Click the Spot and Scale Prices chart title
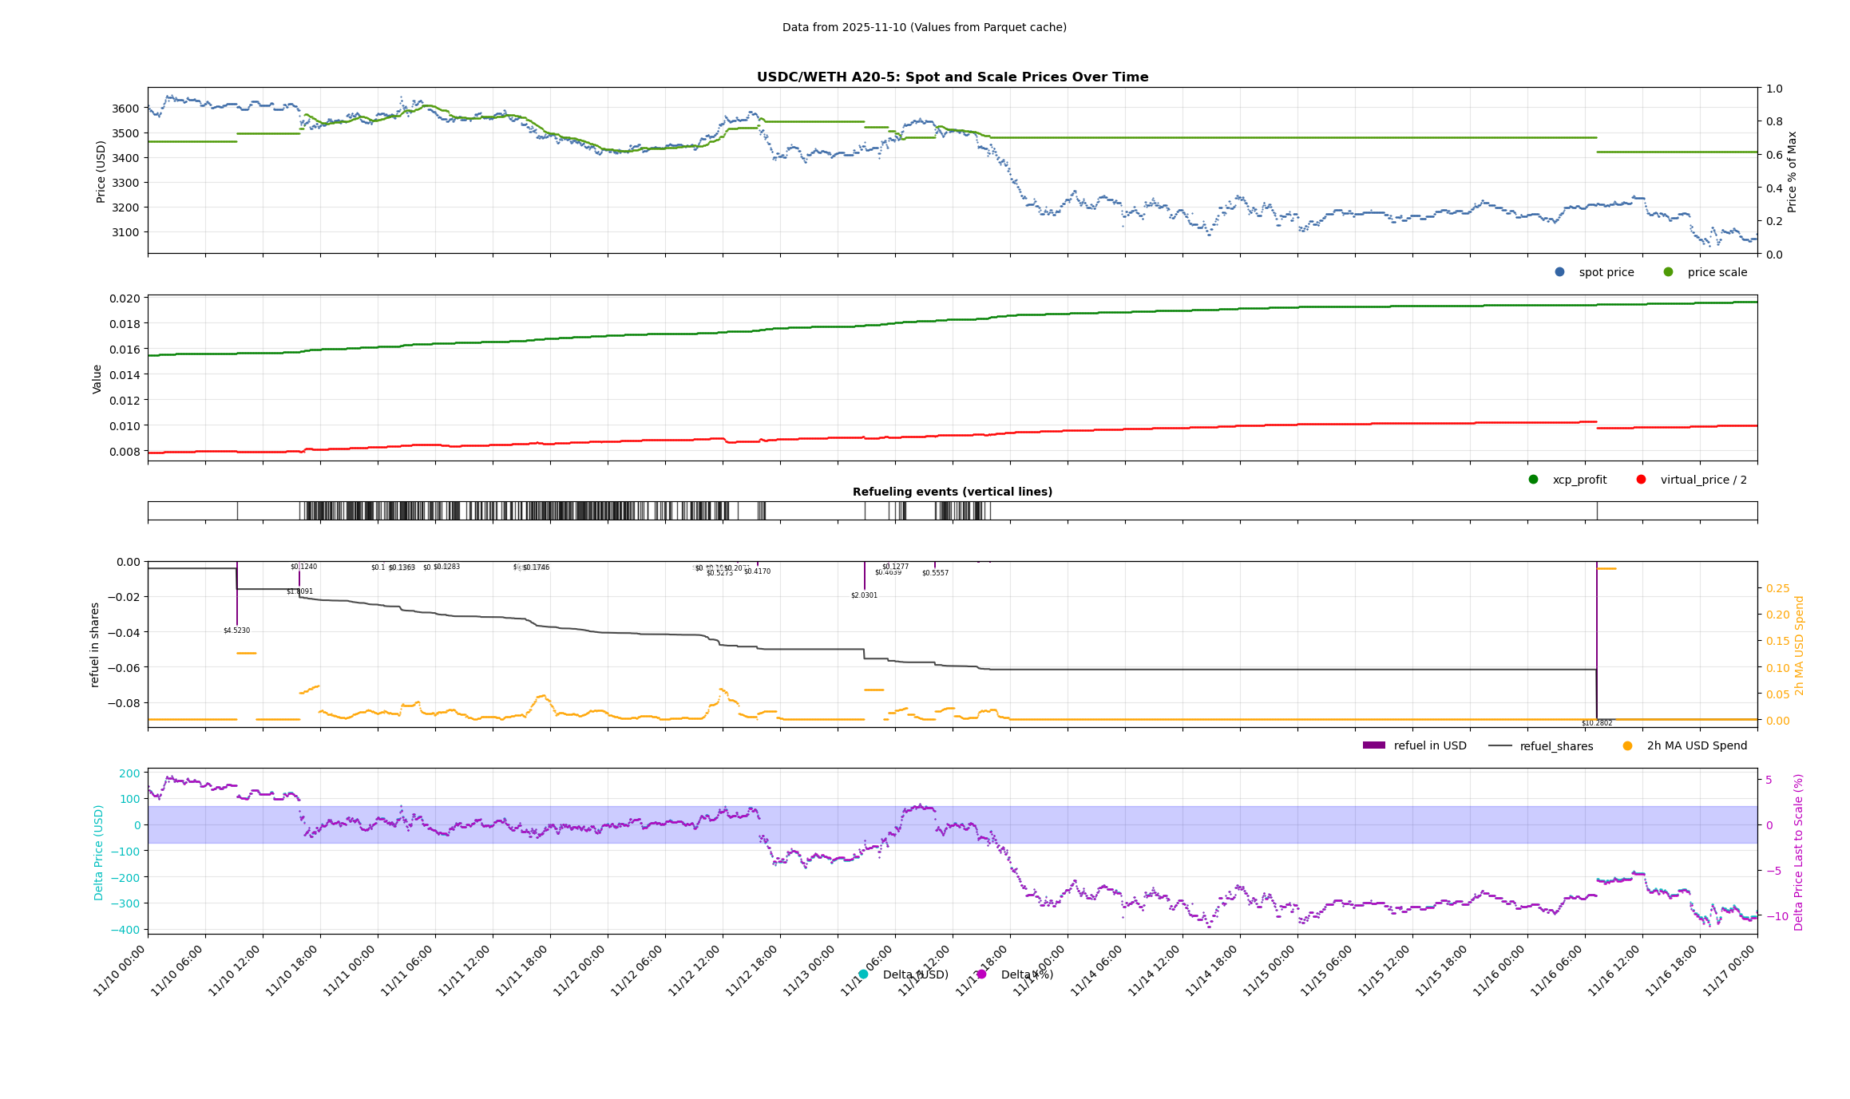 953,77
